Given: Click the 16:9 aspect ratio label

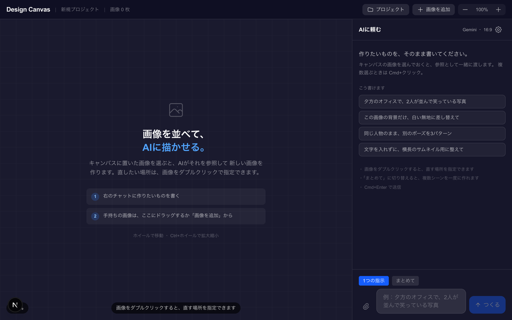Looking at the screenshot, I should [x=488, y=30].
